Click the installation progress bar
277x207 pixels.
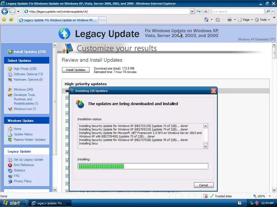pyautogui.click(x=143, y=166)
